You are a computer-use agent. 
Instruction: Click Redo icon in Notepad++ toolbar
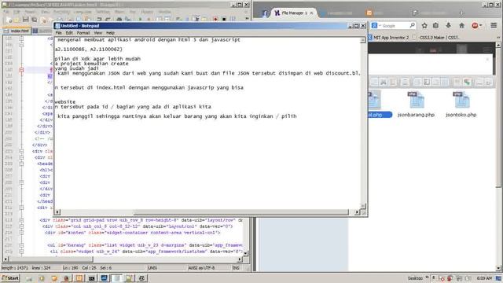click(108, 20)
